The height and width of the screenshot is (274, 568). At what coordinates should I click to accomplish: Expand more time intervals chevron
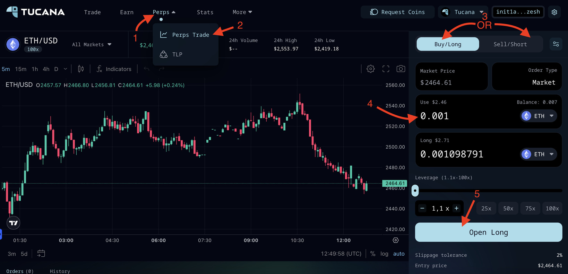click(x=65, y=69)
